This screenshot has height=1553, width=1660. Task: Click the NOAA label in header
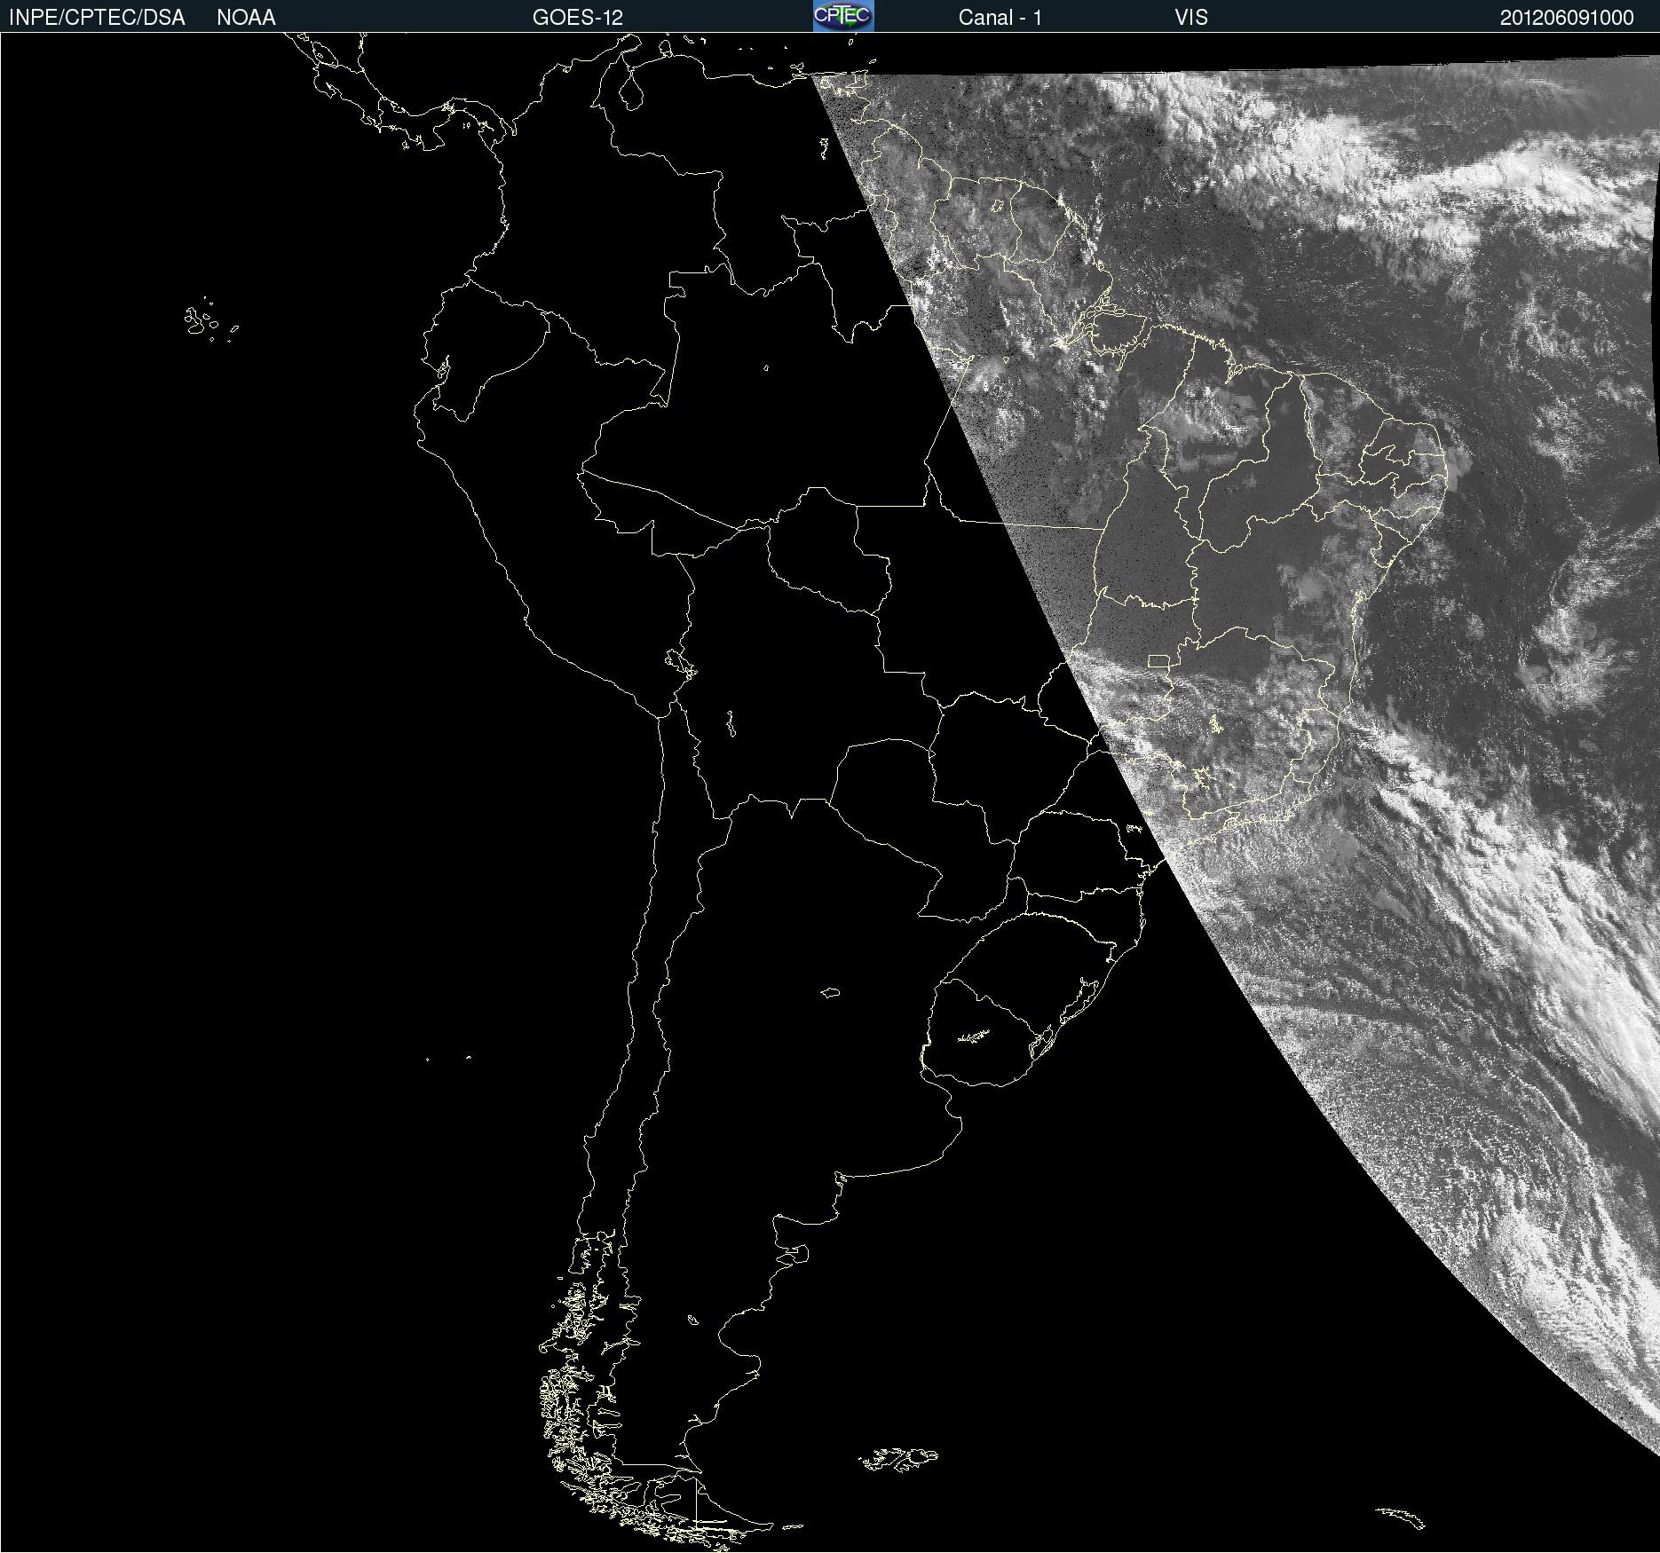[246, 18]
